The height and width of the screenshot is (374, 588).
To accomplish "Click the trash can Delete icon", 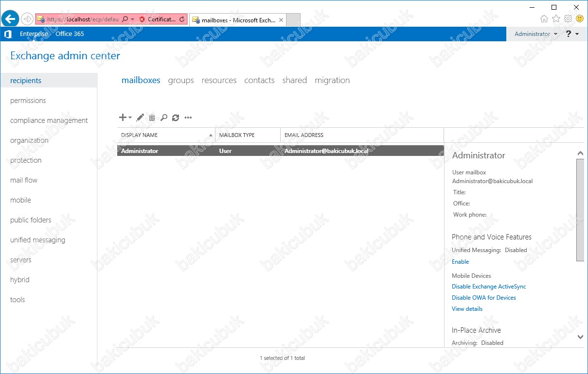I will (x=152, y=118).
